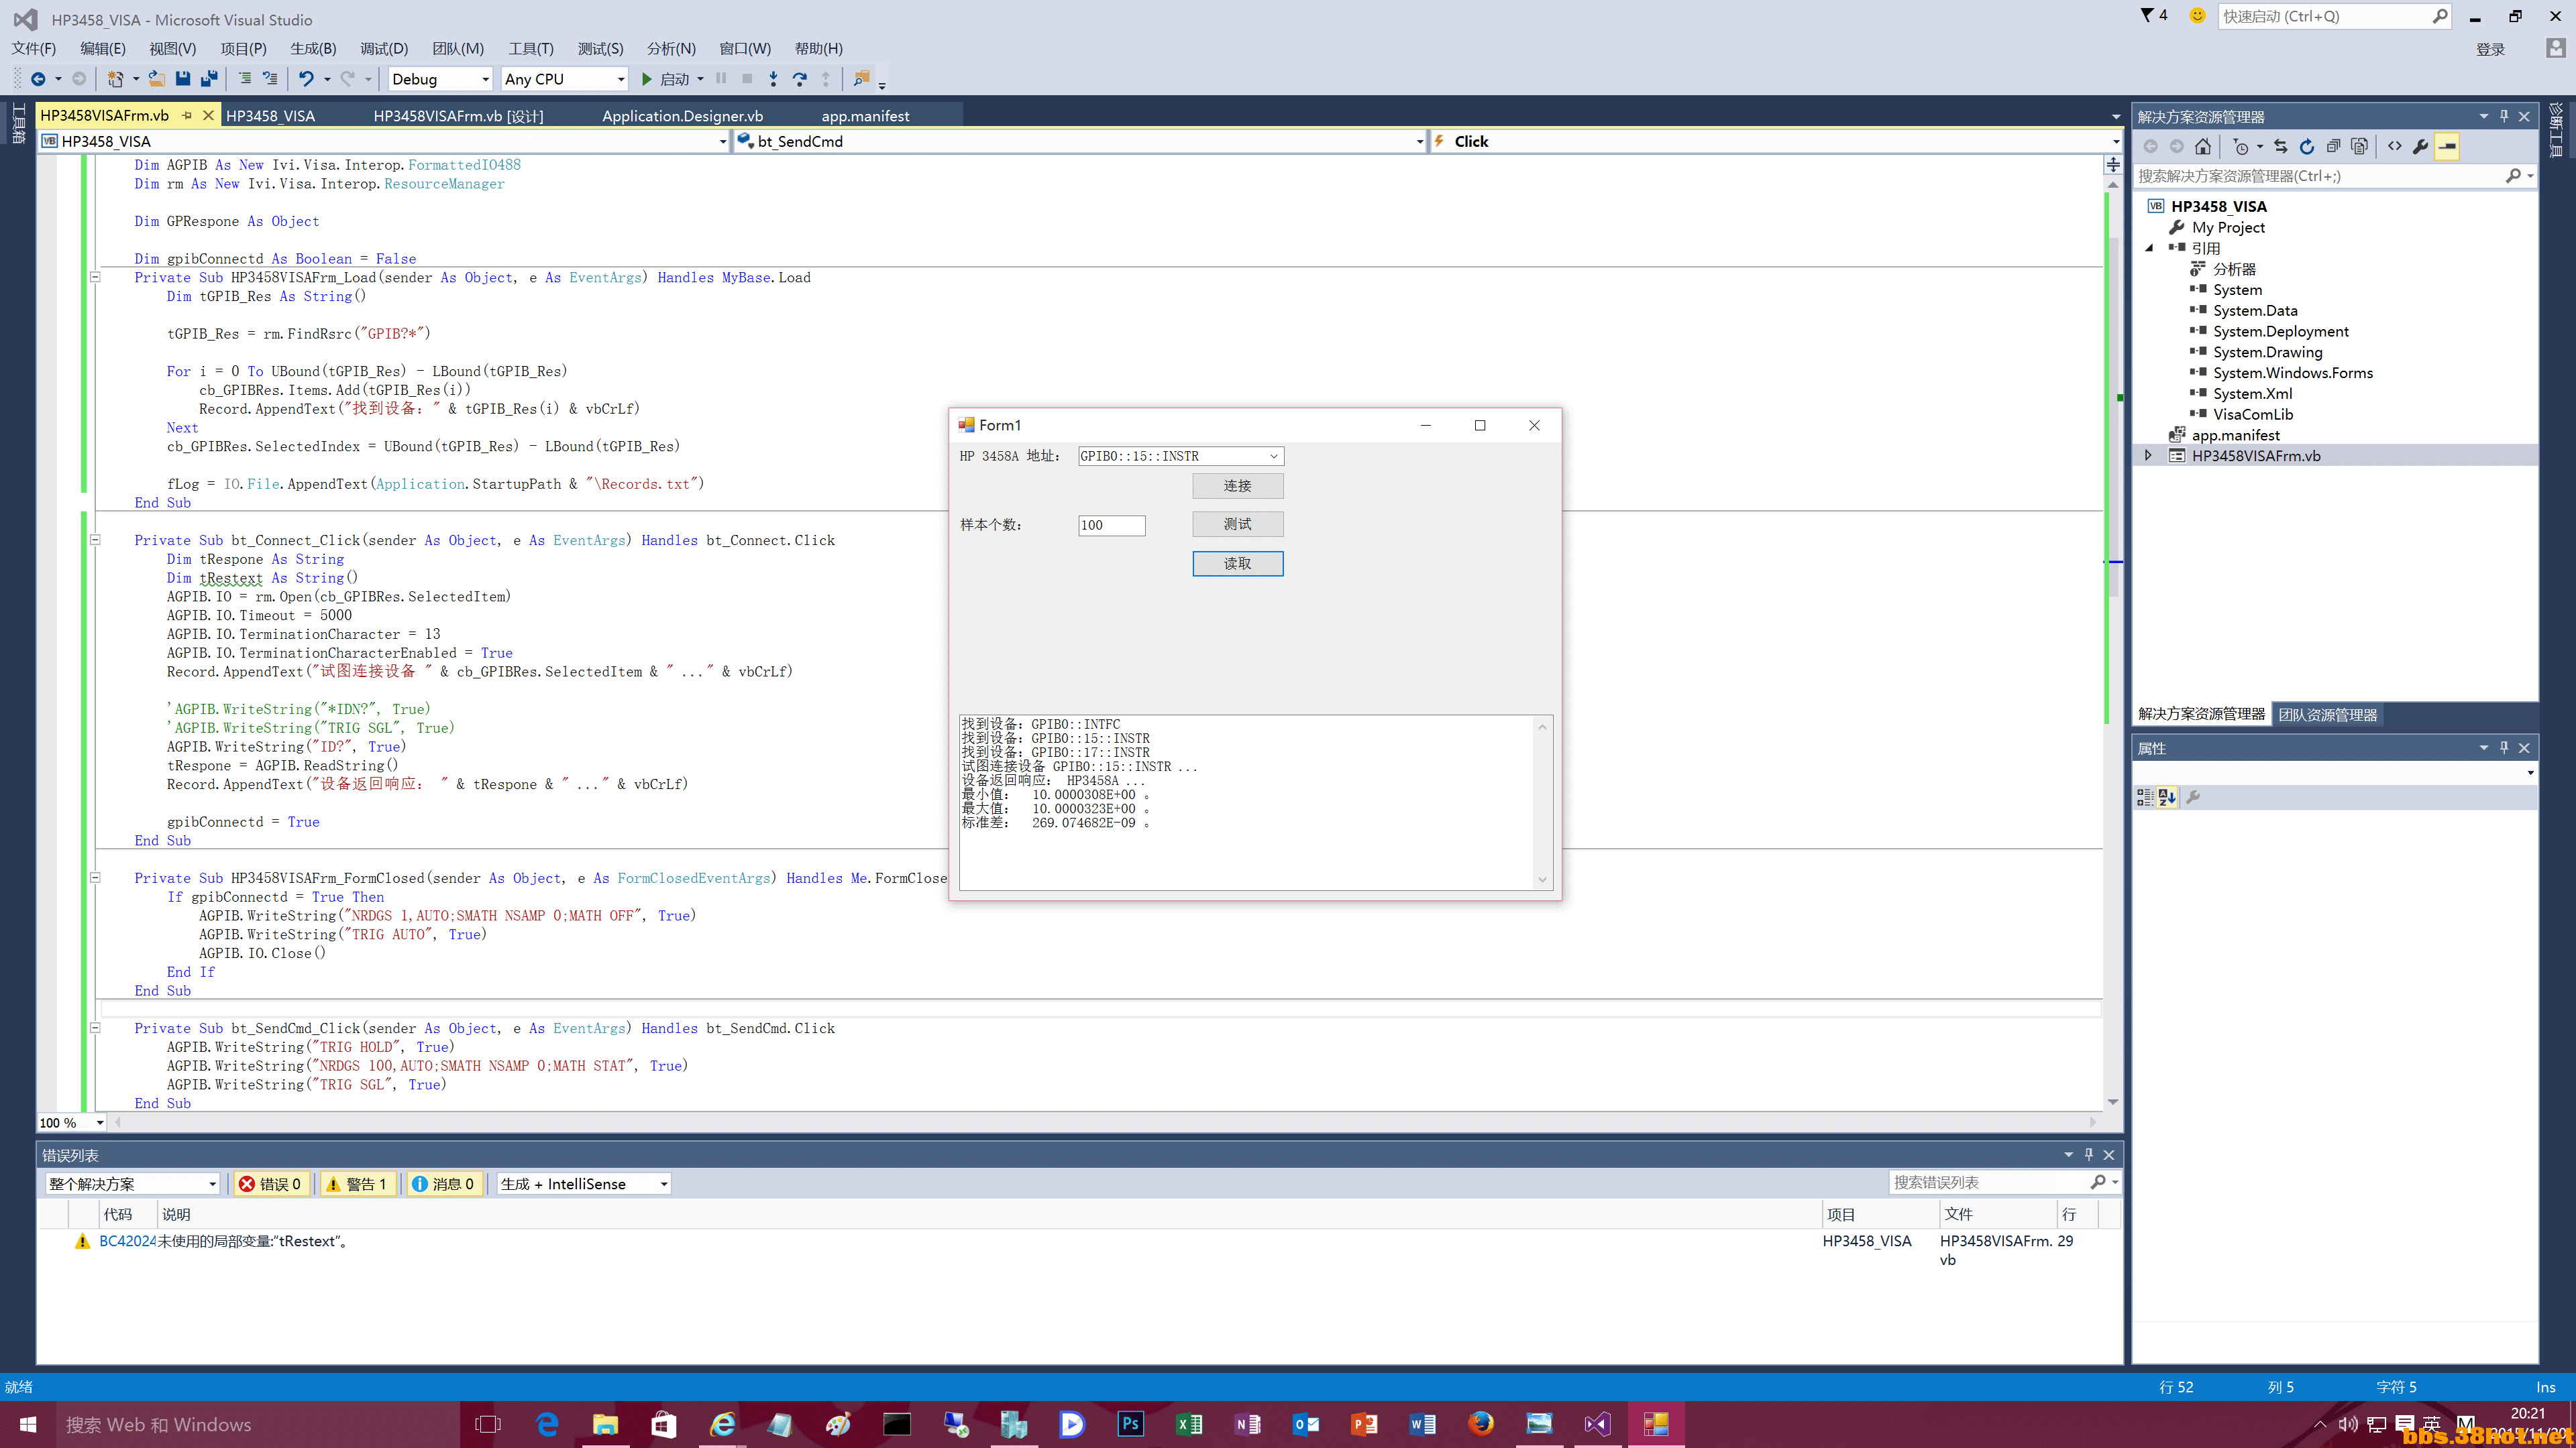
Task: Sync with Active Document in Solution Explorer
Action: 2281,147
